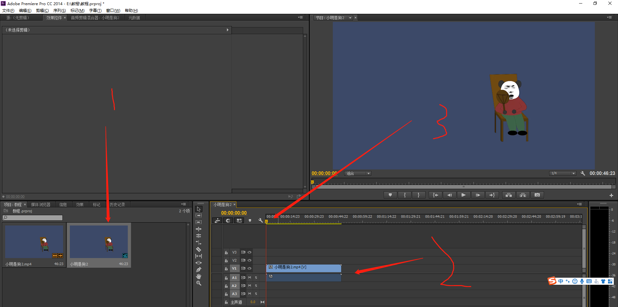Select the Slip tool
Screen dimensions: 618x307
pyautogui.click(x=199, y=256)
